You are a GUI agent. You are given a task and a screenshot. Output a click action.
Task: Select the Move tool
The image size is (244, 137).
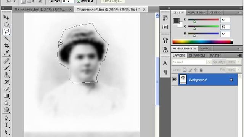pyautogui.click(x=6, y=17)
